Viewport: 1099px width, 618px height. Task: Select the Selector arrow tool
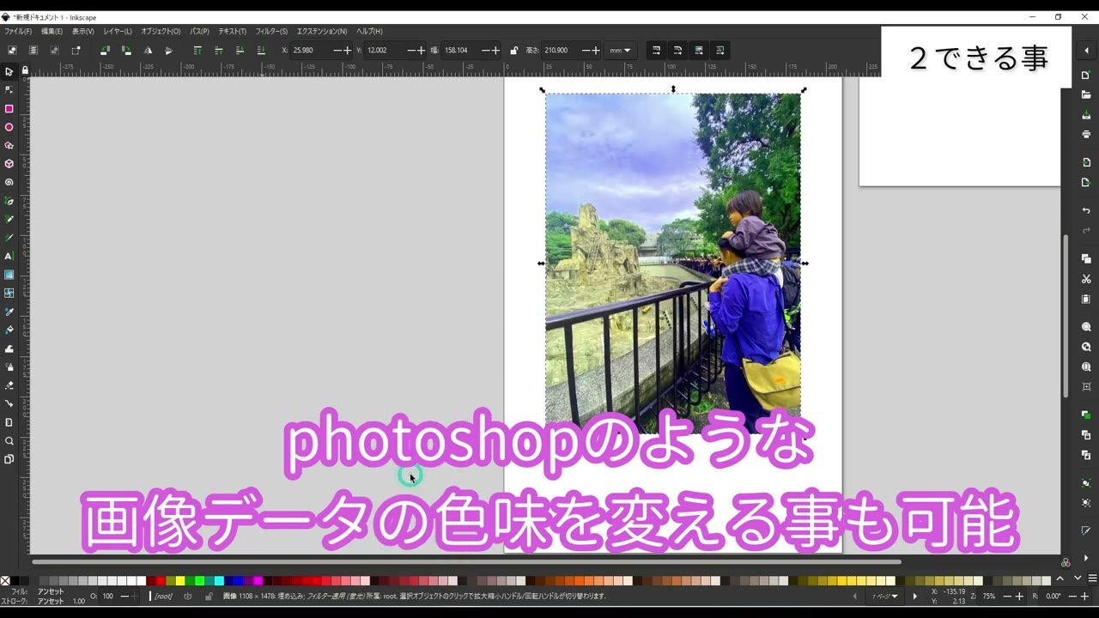[9, 71]
